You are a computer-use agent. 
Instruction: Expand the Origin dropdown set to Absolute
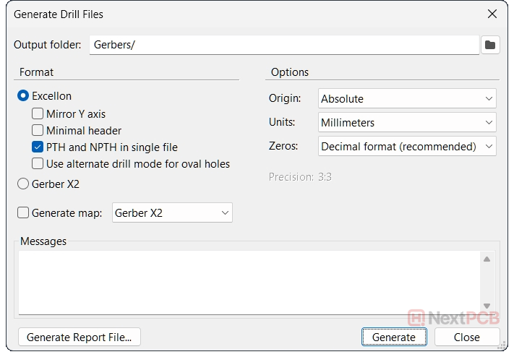[x=407, y=98]
